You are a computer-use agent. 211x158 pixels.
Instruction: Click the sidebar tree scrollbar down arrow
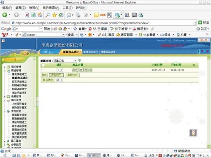pyautogui.click(x=35, y=147)
